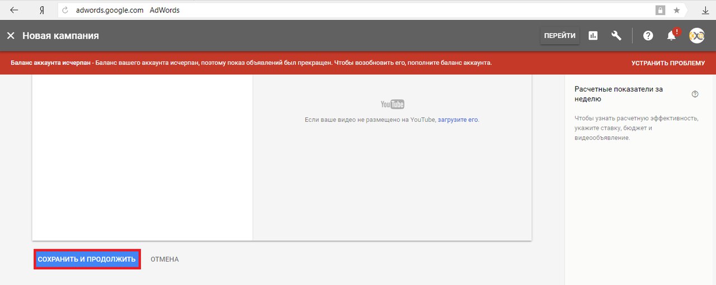This screenshot has width=716, height=285.
Task: Click the 'Новая кампания' title
Action: [x=60, y=36]
